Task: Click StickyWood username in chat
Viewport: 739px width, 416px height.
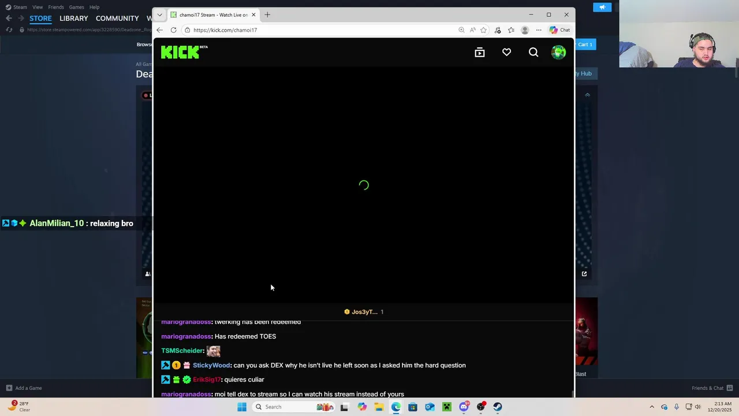Action: click(211, 365)
